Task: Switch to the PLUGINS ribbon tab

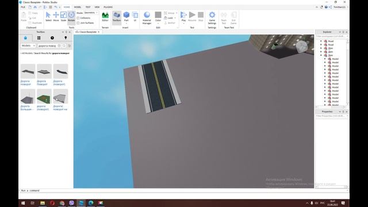Action: 108,7
